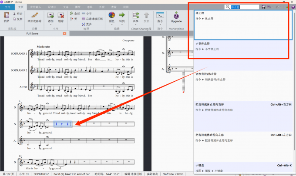
Task: Click the Share (共享) cloud icon
Action: [135, 15]
